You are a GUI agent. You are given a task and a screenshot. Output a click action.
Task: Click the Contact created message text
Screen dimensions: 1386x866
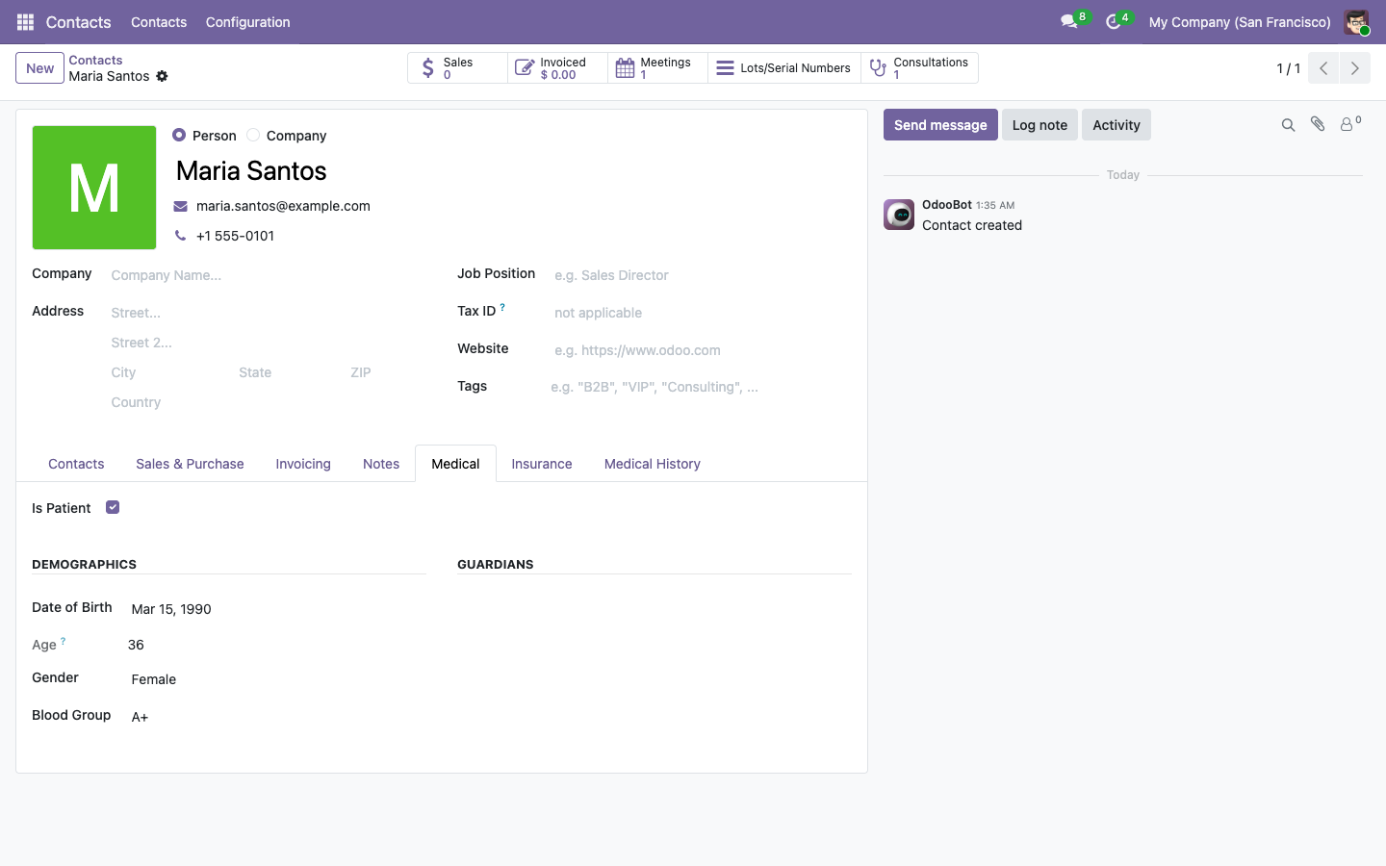tap(972, 225)
